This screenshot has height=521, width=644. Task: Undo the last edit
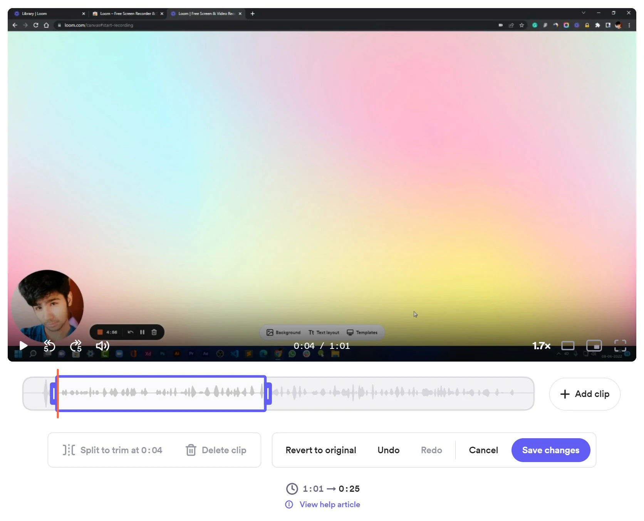[x=388, y=450]
